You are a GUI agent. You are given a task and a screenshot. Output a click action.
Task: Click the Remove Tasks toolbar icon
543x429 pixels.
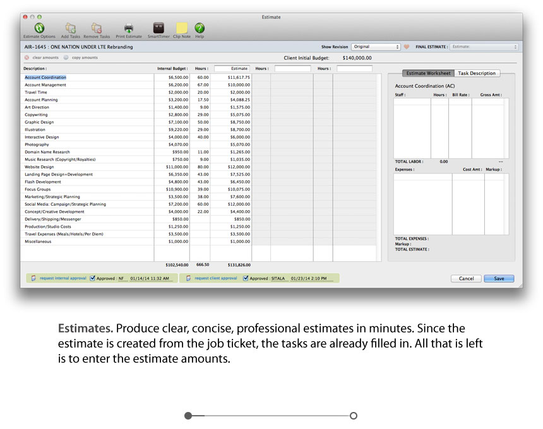96,28
